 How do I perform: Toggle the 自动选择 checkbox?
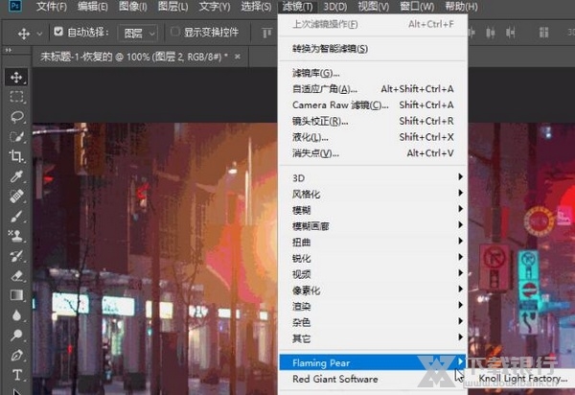pos(58,32)
